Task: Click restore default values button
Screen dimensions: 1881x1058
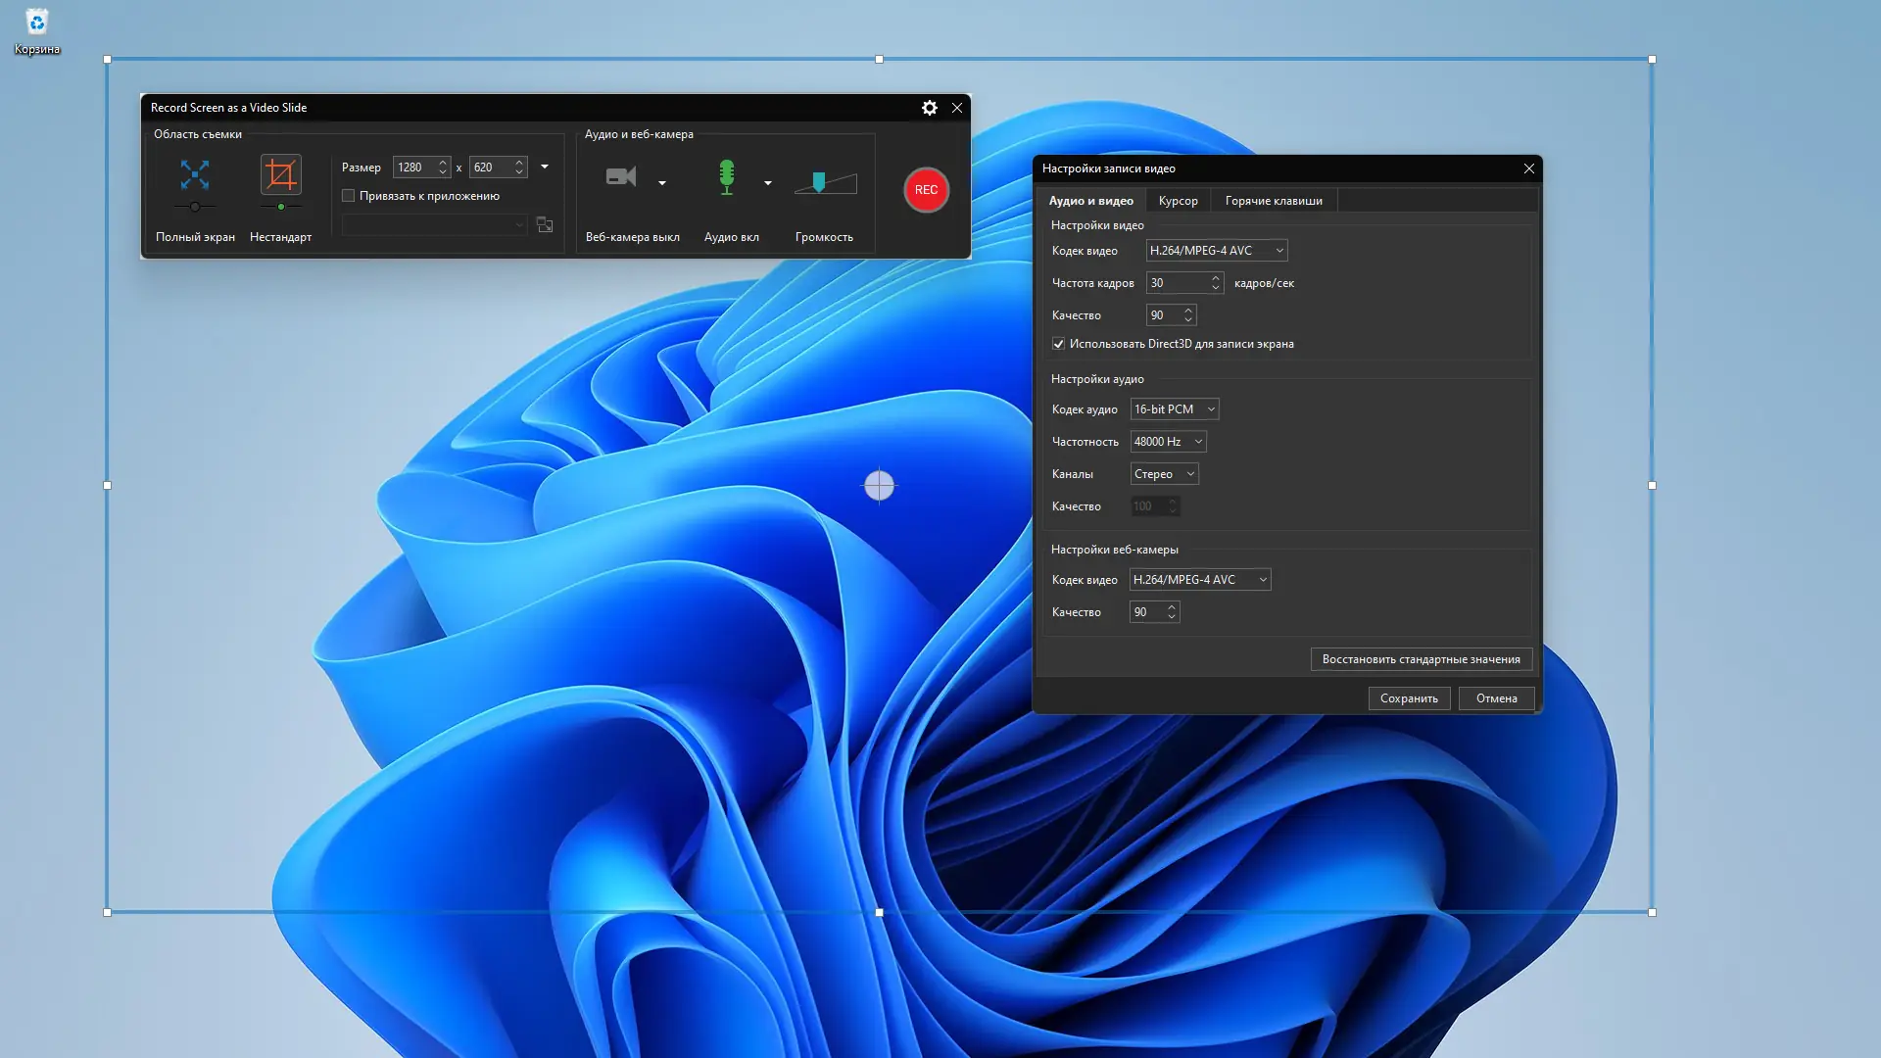Action: point(1421,659)
